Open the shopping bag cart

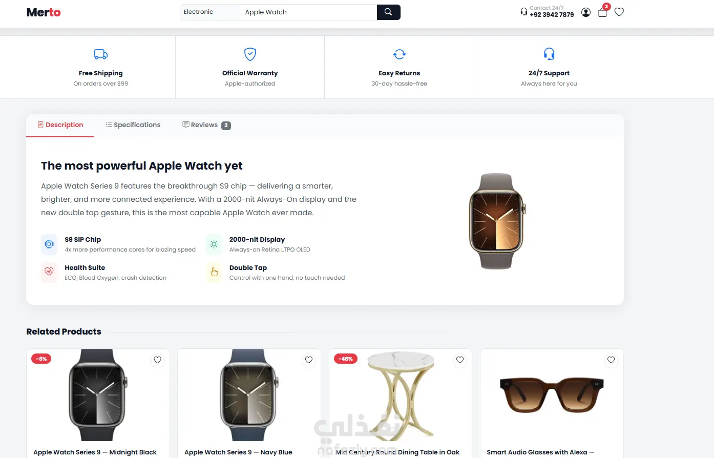(603, 12)
